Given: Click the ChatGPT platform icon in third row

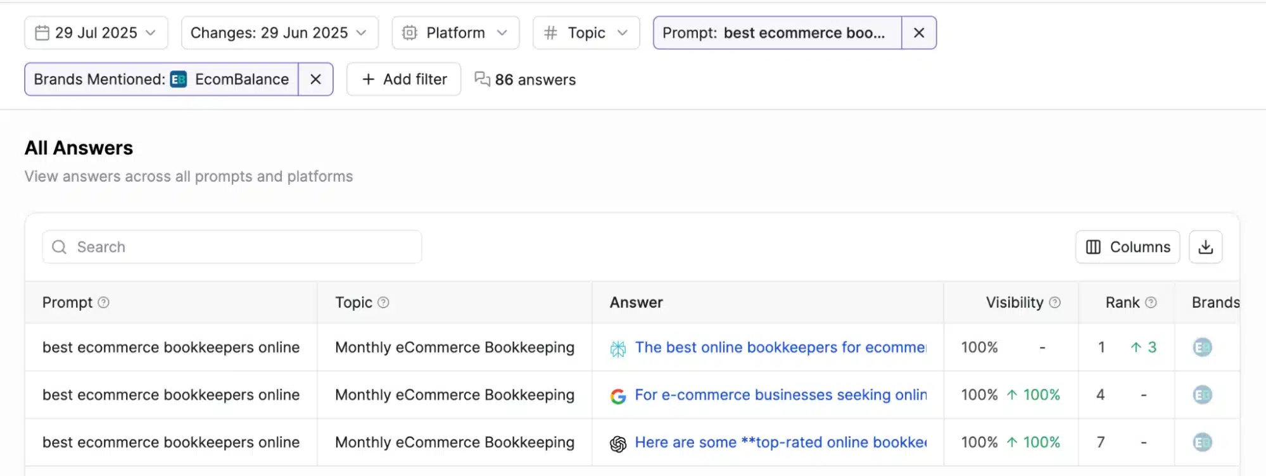Looking at the screenshot, I should (x=618, y=444).
